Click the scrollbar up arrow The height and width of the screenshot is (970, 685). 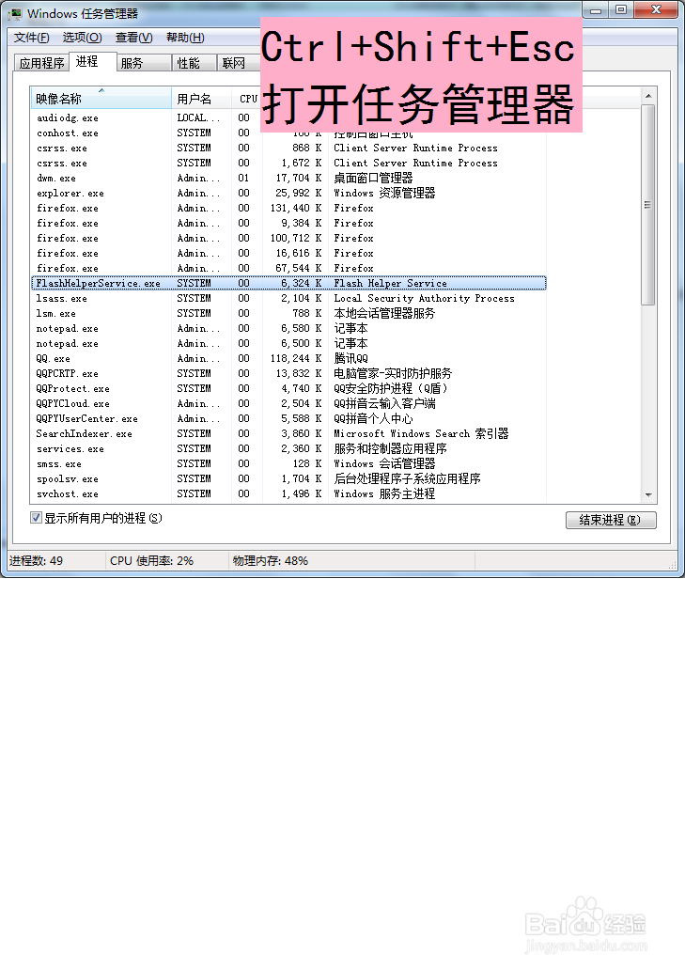[648, 95]
